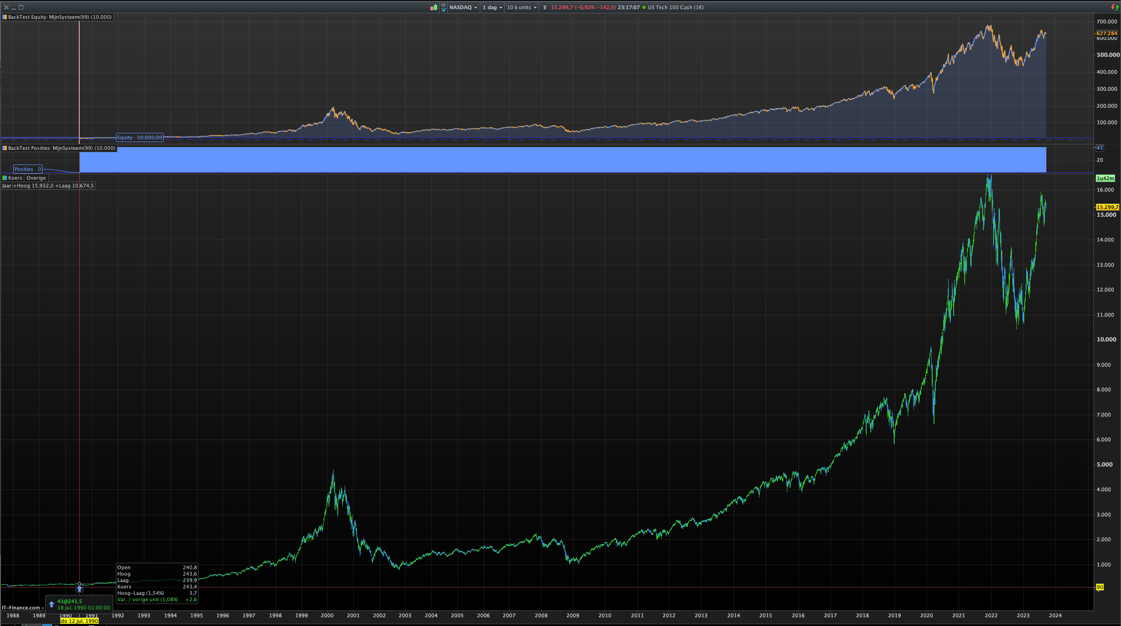Click the BackTest Posities panel color icon
The image size is (1121, 626).
point(5,148)
